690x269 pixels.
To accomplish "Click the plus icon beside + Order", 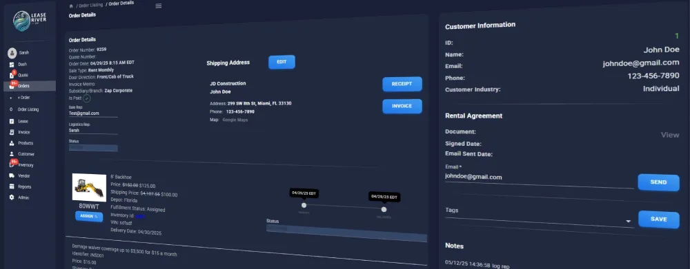I will [x=11, y=98].
